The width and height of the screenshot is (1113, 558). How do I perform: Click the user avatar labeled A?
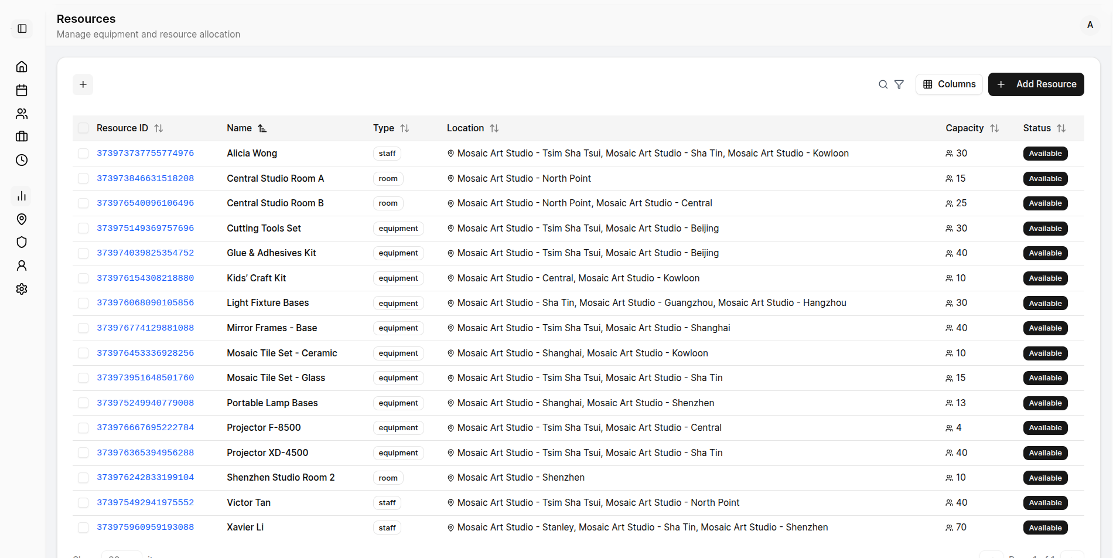point(1090,25)
